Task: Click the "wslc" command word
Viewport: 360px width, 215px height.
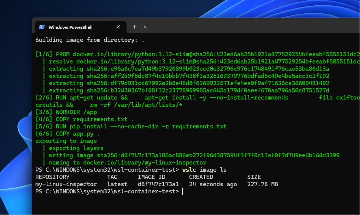Action: tap(189, 170)
